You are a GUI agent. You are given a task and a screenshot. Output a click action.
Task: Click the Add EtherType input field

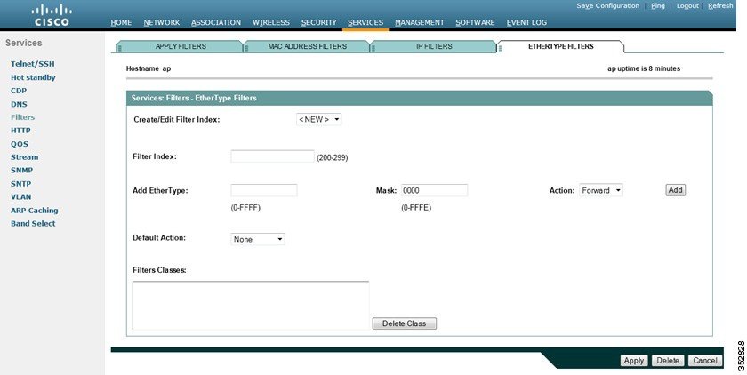pyautogui.click(x=264, y=190)
